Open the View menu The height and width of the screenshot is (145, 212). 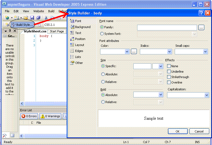coord(26,11)
